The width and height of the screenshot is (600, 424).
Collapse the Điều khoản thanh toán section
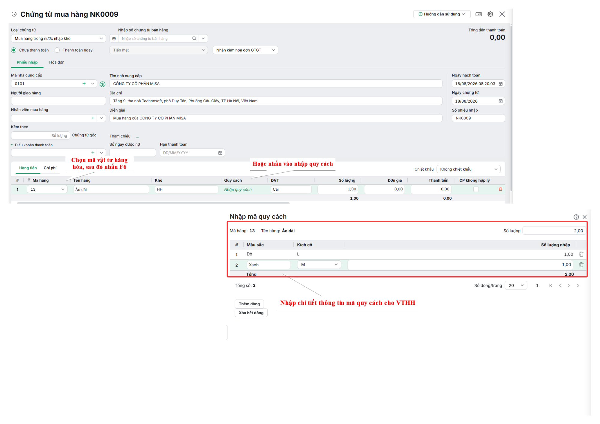[12, 145]
